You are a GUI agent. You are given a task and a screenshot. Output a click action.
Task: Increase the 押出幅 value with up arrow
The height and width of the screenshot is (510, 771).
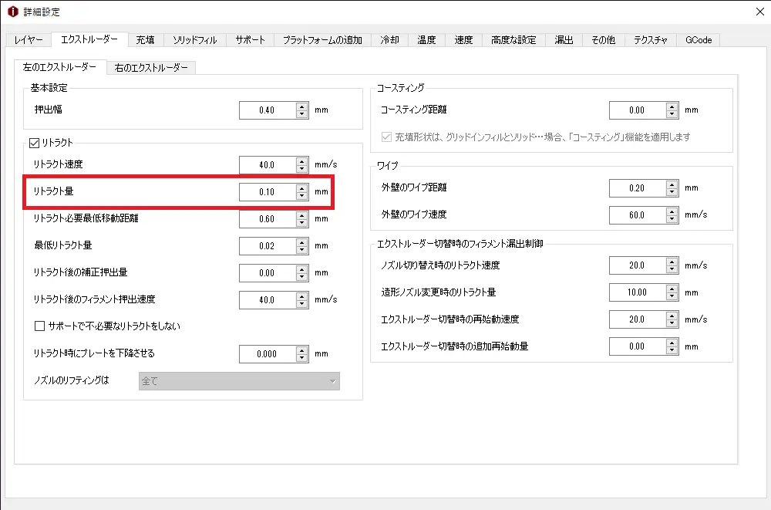[x=301, y=106]
